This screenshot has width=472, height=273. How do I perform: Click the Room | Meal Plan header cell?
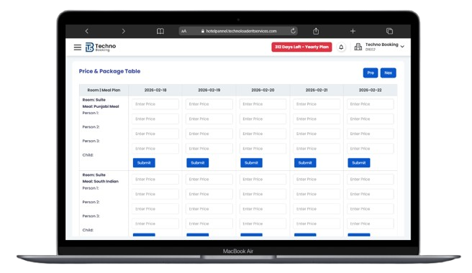point(104,90)
